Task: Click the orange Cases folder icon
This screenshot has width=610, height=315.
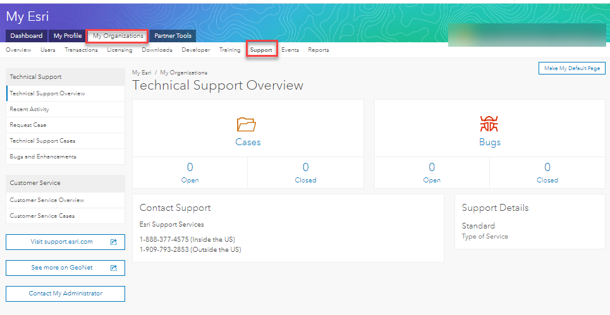Action: pyautogui.click(x=247, y=124)
